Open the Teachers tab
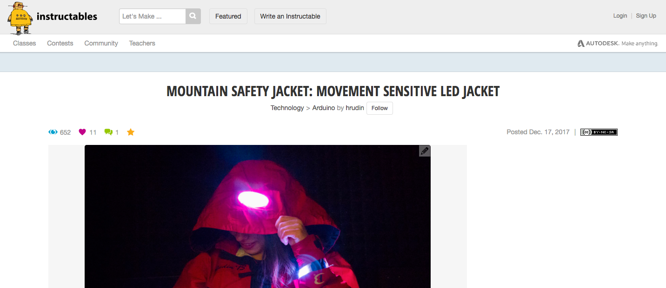The width and height of the screenshot is (666, 288). [142, 43]
